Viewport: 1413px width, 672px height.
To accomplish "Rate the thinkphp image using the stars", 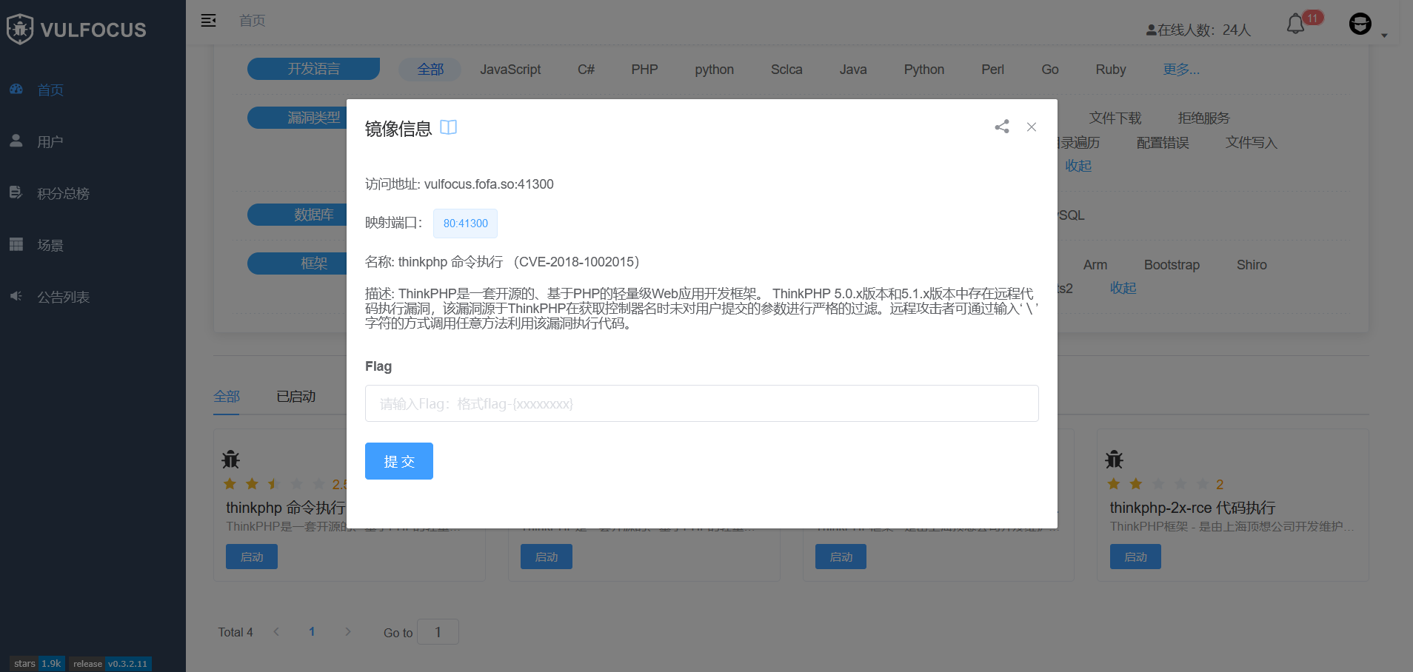I will (274, 483).
